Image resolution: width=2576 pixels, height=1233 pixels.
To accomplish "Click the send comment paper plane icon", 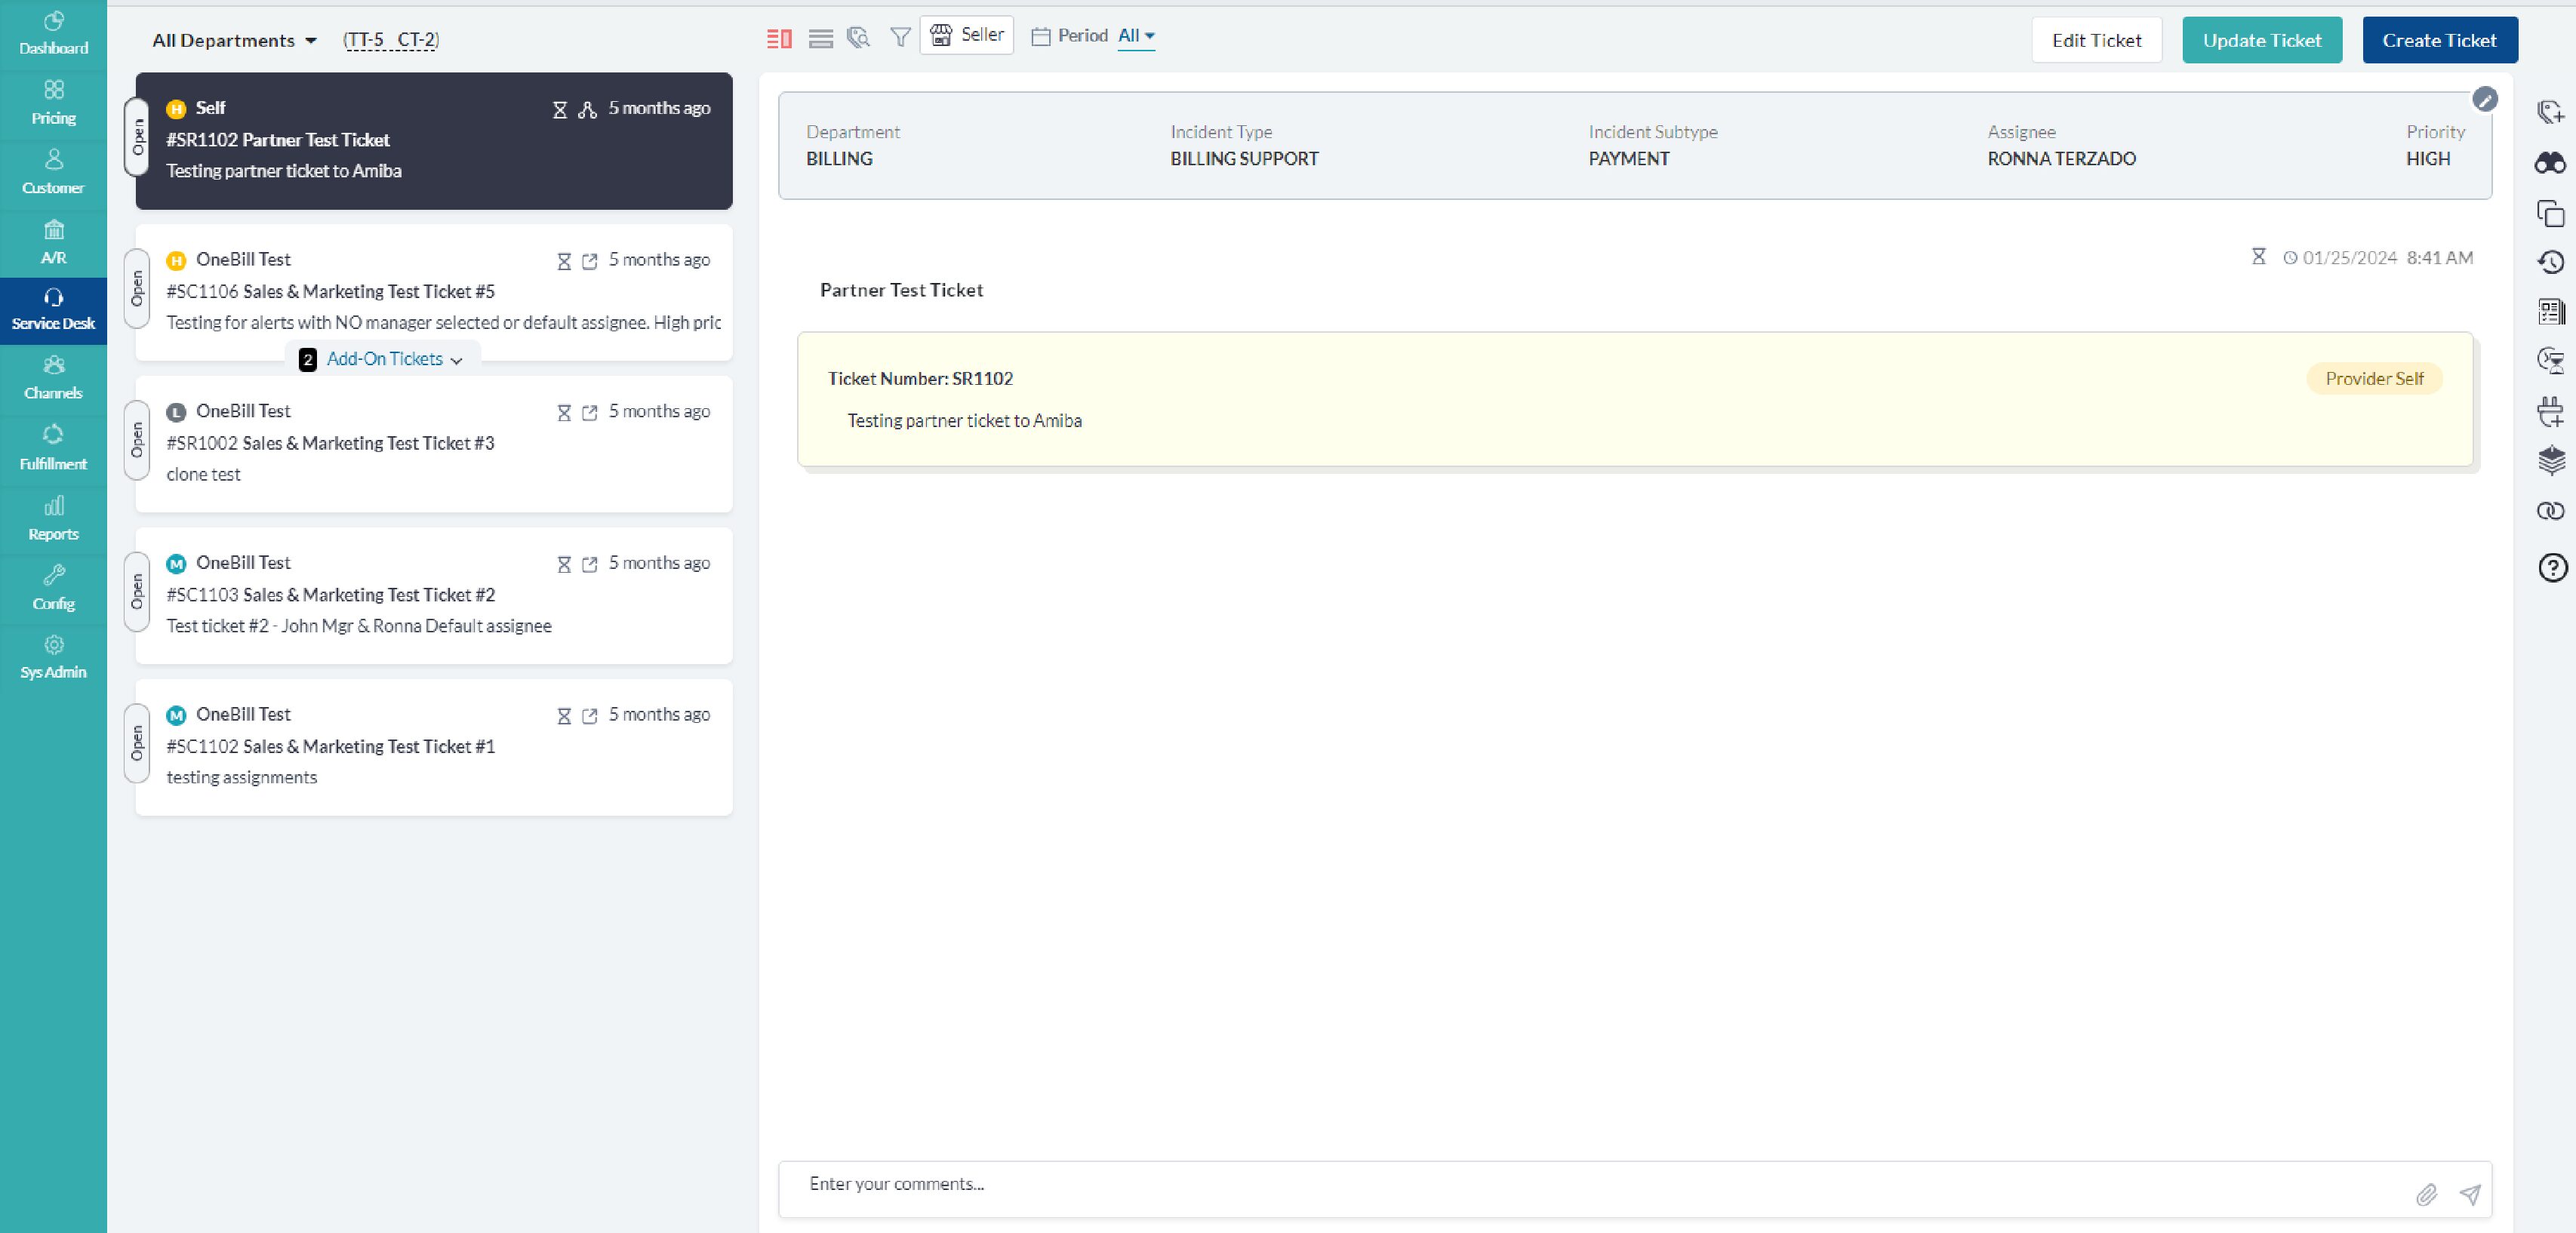I will coord(2470,1194).
